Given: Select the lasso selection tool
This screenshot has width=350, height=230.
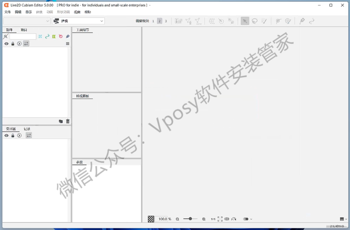Looking at the screenshot, I should [x=254, y=21].
